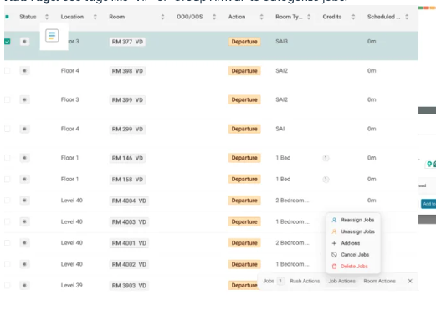This screenshot has height=310, width=441.
Task: Click status icon for RM 146 row
Action: [x=24, y=158]
